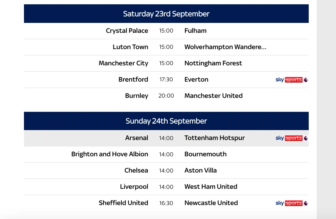Click the Bournemouth team name
Viewport: 336px width, 219px height.
[x=206, y=154]
